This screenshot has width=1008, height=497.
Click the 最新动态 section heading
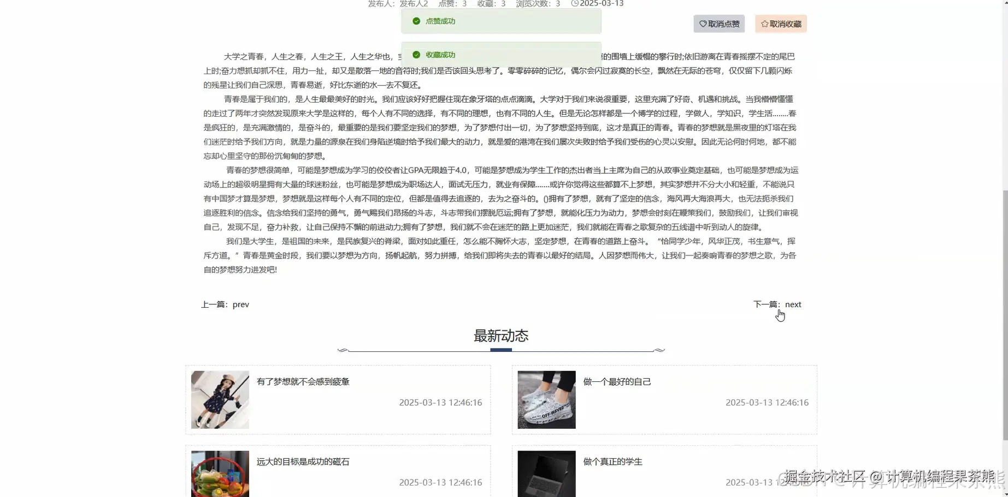(x=500, y=336)
